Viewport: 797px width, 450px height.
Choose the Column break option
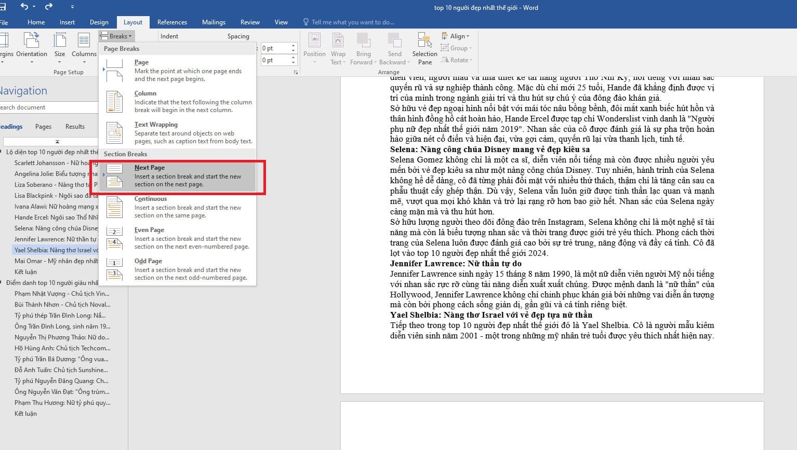point(178,101)
